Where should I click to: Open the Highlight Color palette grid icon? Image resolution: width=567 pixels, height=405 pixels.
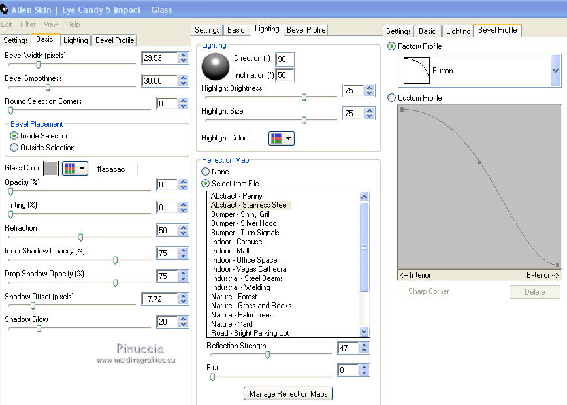coord(276,138)
